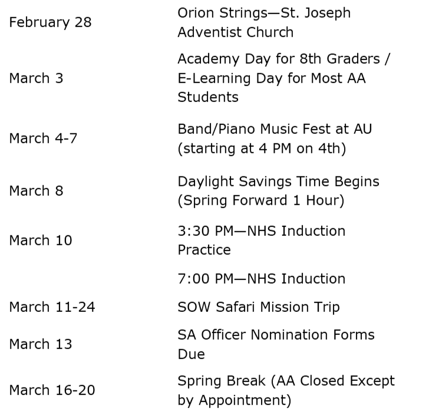Select the Spring Break event text
The image size is (439, 411).
click(x=286, y=381)
